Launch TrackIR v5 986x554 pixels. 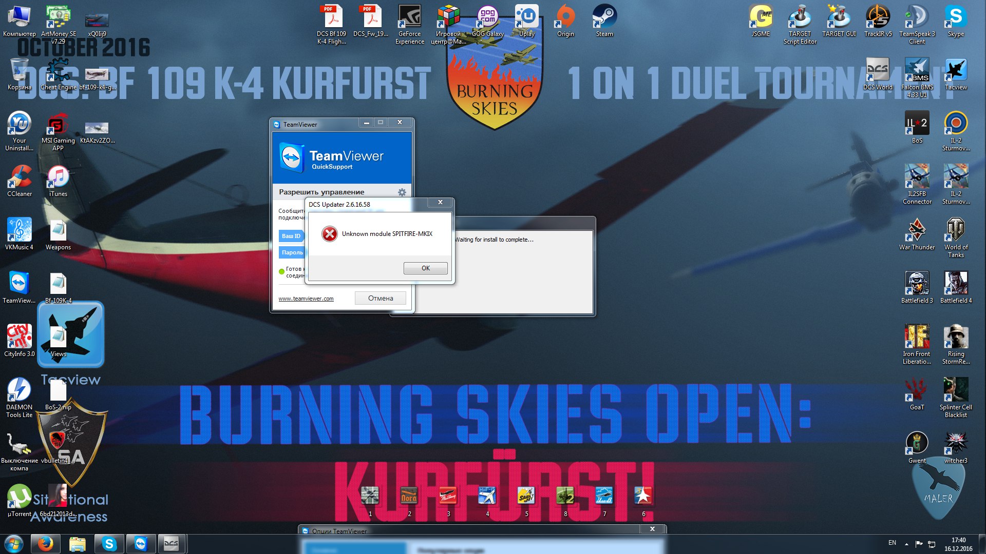point(878,22)
